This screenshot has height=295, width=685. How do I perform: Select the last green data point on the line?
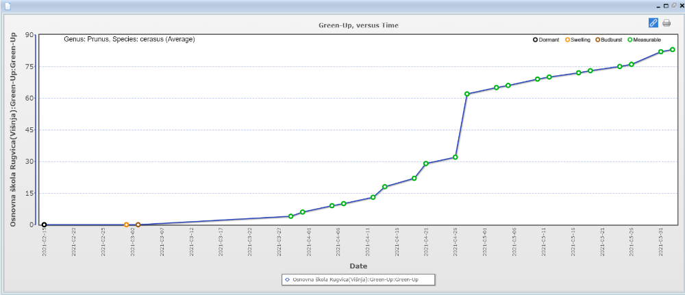673,50
